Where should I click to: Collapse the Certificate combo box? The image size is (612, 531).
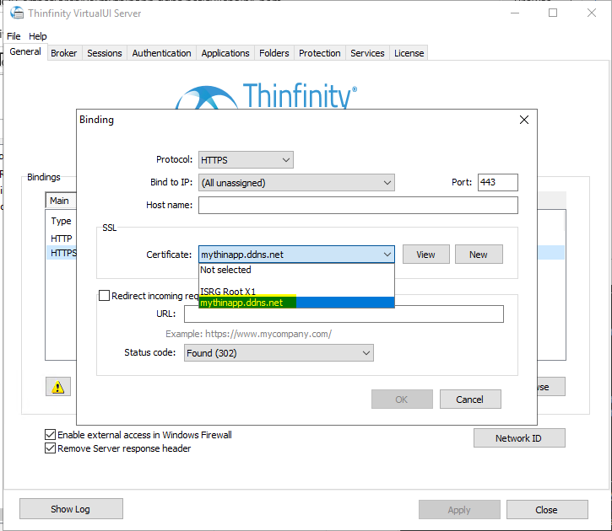(x=296, y=255)
